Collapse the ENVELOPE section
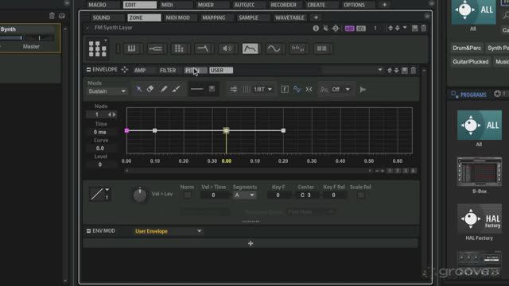This screenshot has height=286, width=509. coord(88,70)
